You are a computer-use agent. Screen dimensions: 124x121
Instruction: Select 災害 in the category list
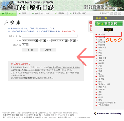click(100, 66)
